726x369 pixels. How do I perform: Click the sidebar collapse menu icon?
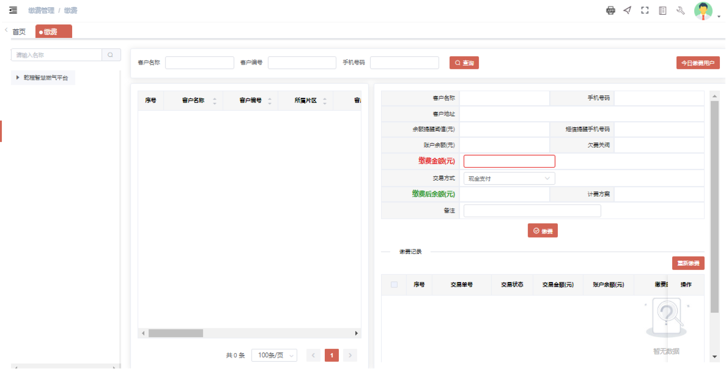click(x=13, y=10)
